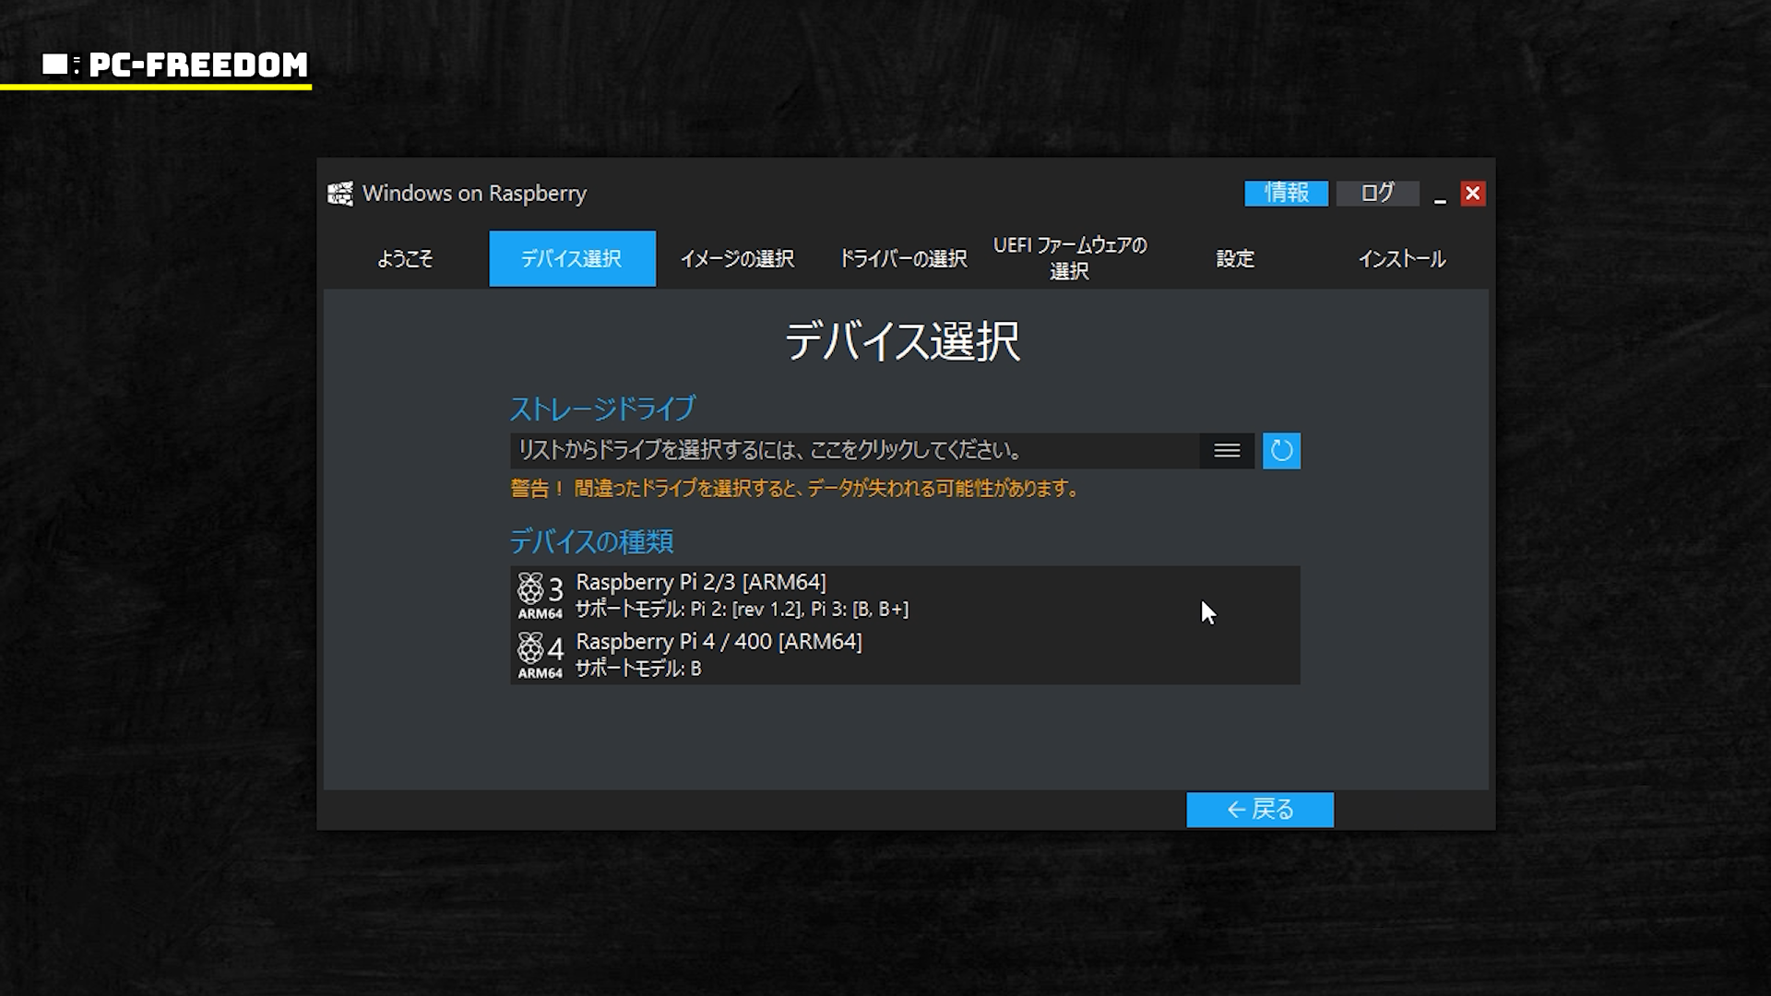Click the Windows on Raspberry app icon
Image resolution: width=1771 pixels, height=996 pixels.
pos(340,194)
